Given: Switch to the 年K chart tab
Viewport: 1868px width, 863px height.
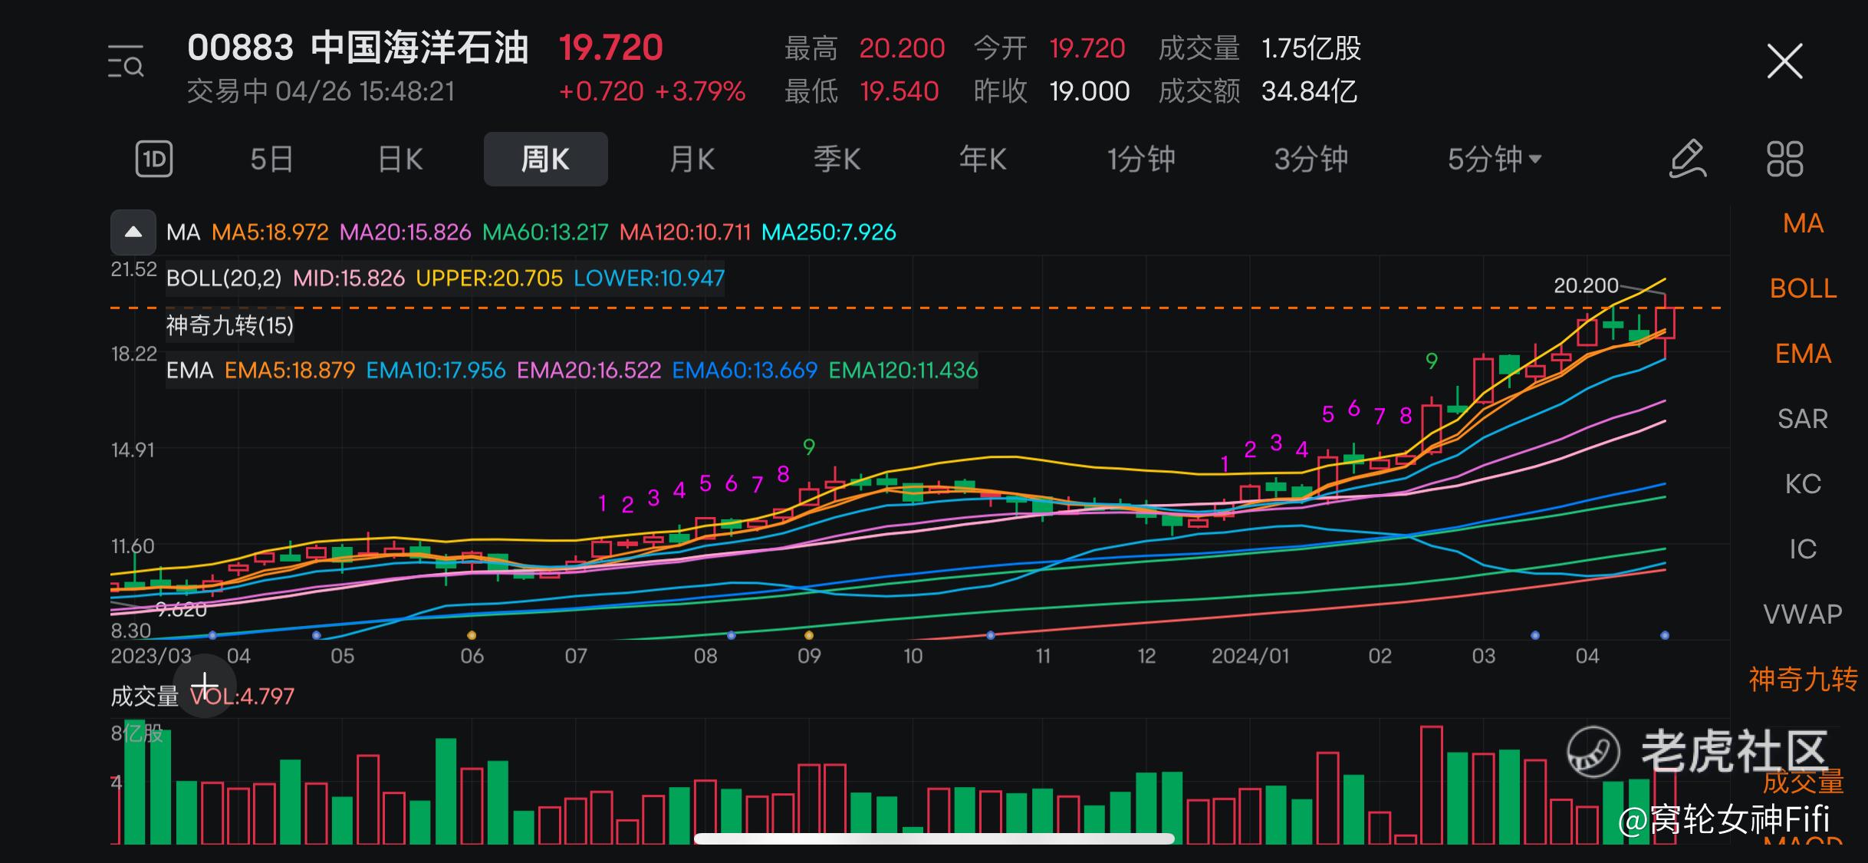Looking at the screenshot, I should [x=982, y=160].
